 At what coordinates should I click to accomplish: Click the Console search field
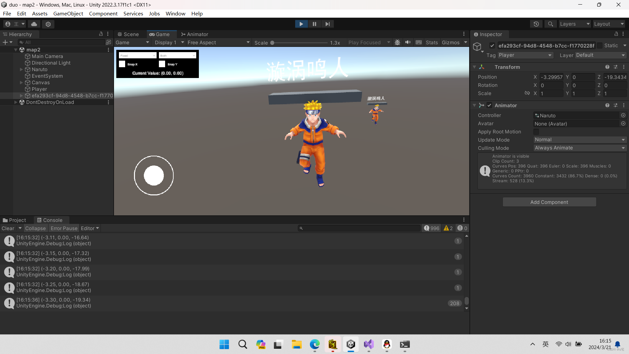point(359,228)
